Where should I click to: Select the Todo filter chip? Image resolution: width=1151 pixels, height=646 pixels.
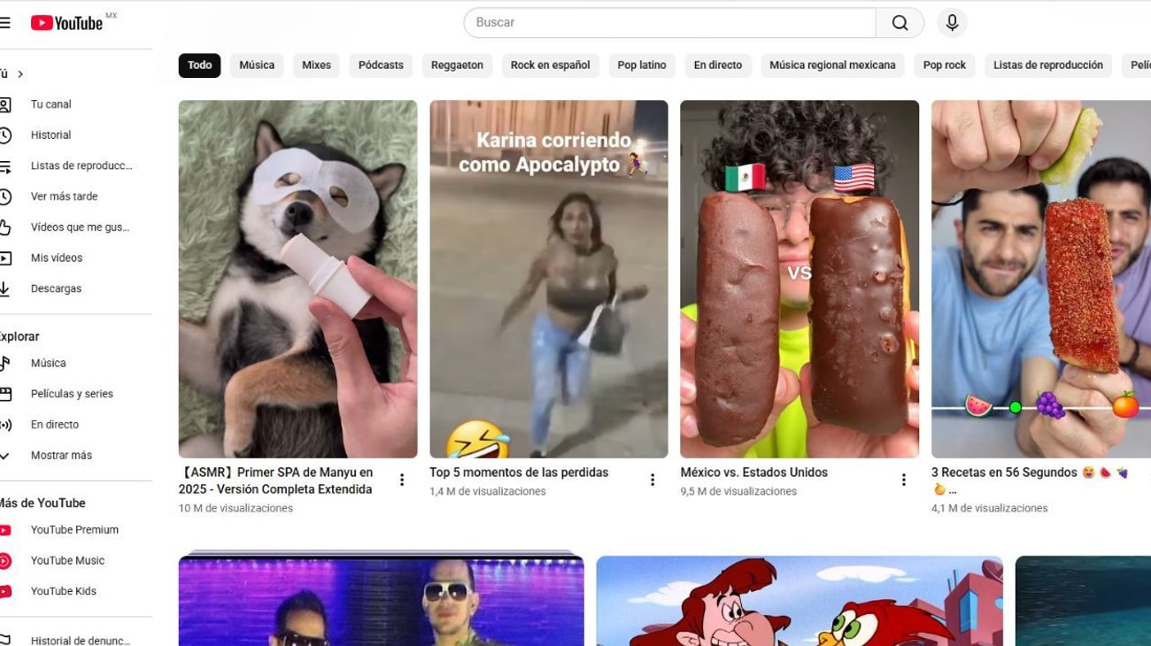199,65
